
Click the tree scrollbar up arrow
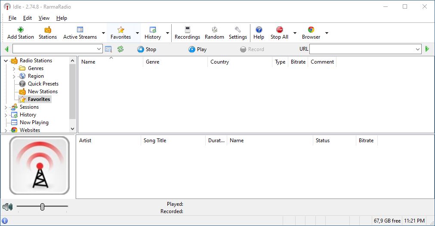point(72,61)
